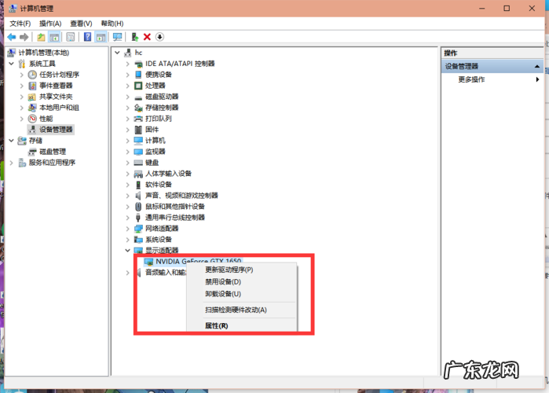The height and width of the screenshot is (393, 549).
Task: Select the 系统设备 row
Action: [x=159, y=240]
